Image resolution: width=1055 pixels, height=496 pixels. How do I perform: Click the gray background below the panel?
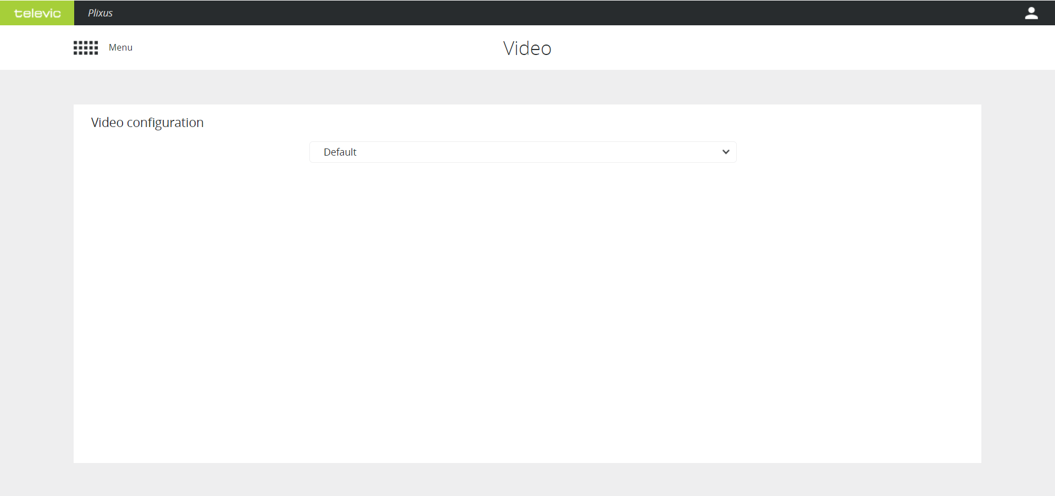(x=527, y=480)
